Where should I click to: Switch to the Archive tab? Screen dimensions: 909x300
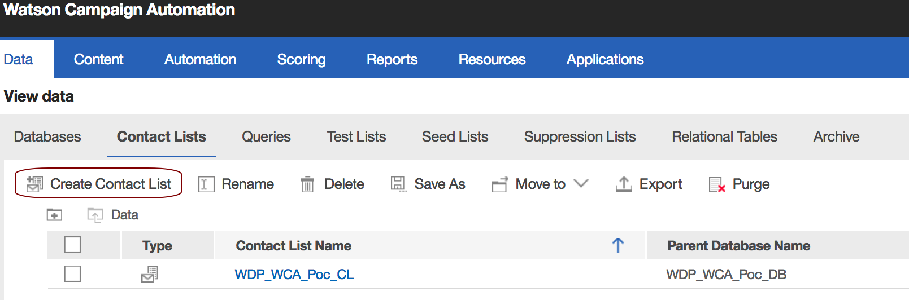click(x=836, y=136)
